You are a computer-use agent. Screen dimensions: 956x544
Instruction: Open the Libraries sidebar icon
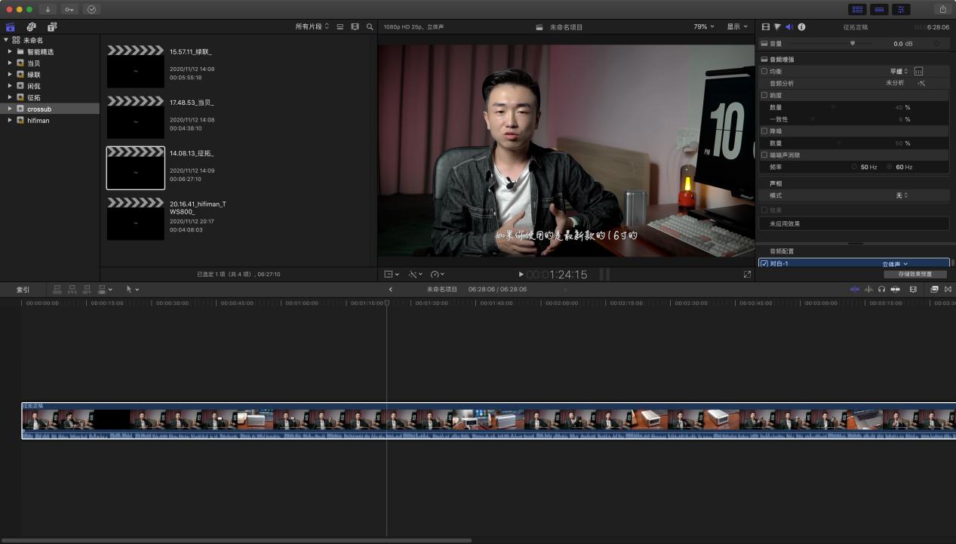coord(10,26)
